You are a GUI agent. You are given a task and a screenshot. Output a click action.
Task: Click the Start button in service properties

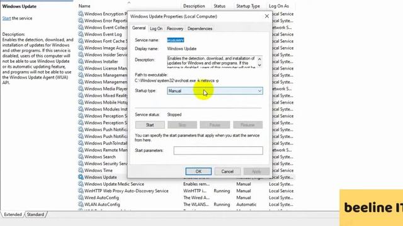point(150,125)
